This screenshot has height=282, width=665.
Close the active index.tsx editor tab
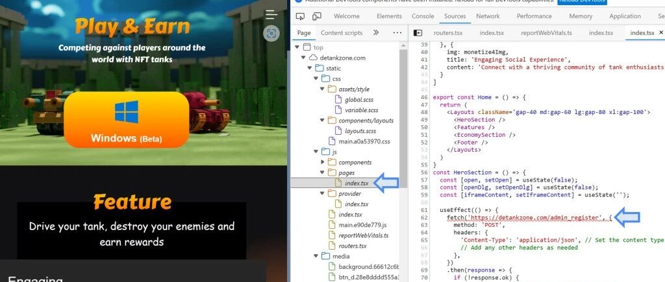point(660,32)
